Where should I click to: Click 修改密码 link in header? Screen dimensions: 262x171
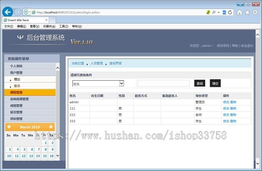click(x=223, y=45)
